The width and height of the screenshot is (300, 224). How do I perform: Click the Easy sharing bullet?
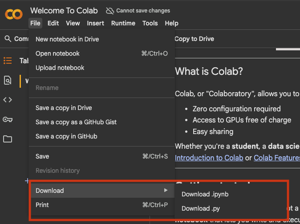(213, 131)
